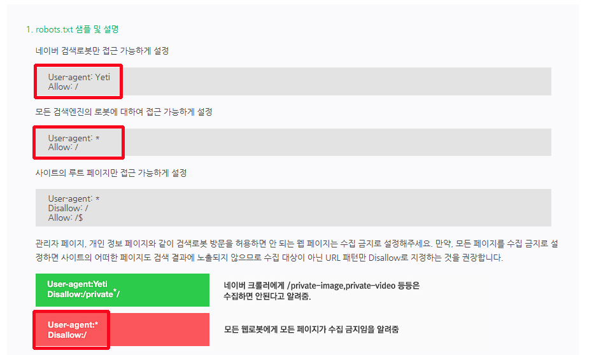Viewport: 594px width, 355px height.
Task: Click "Allow: /" under User-agent: Yeti
Action: tap(63, 87)
